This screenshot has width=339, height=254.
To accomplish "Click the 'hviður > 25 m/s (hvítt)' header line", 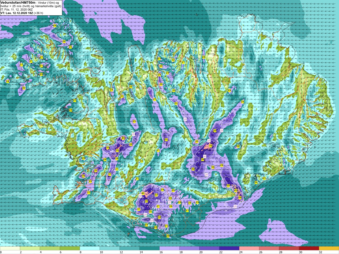I will [x=31, y=6].
